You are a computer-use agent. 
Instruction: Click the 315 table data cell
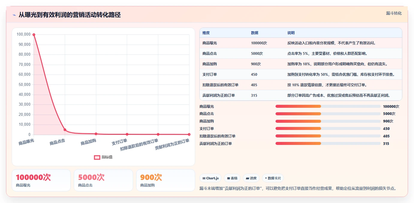(x=266, y=96)
